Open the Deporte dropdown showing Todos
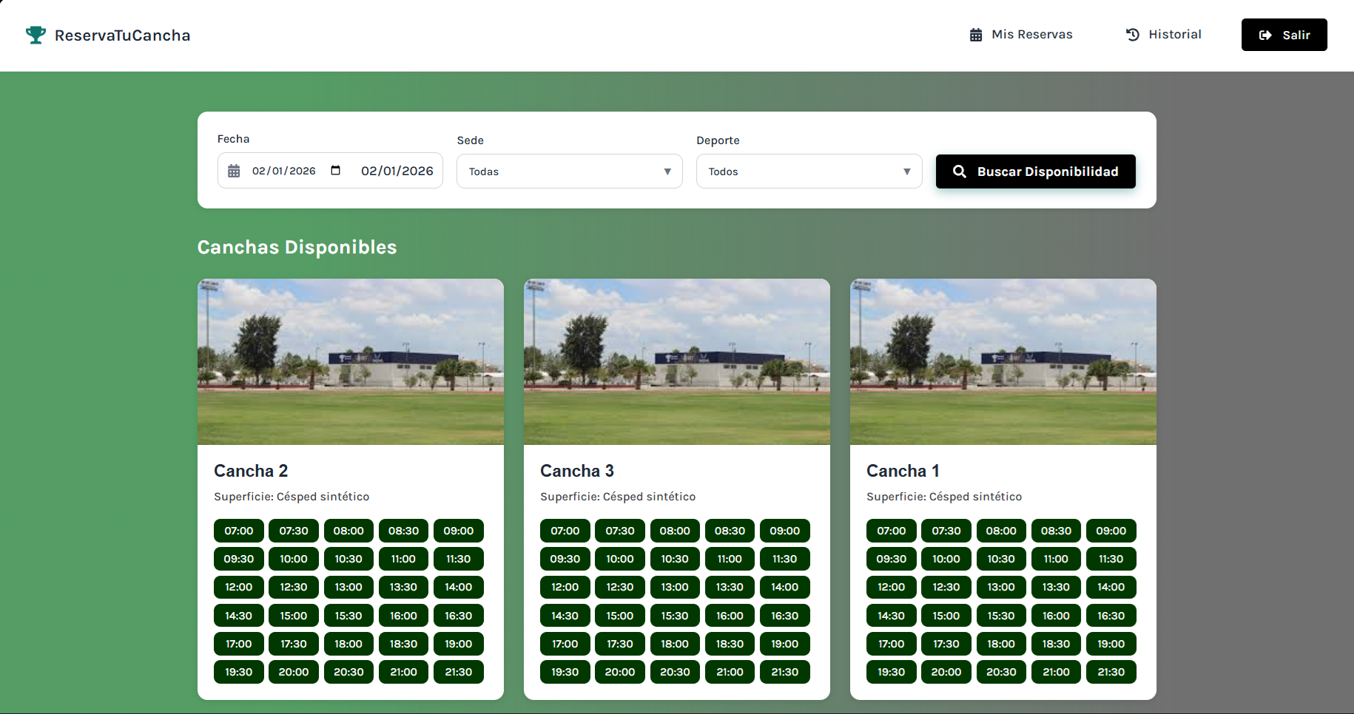The image size is (1354, 714). coord(809,171)
